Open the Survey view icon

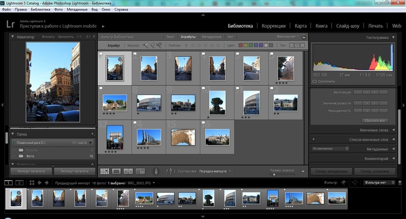[x=140, y=171]
